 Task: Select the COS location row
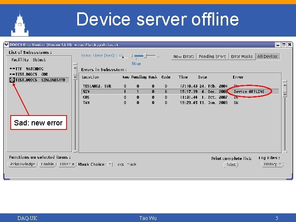click(x=180, y=97)
